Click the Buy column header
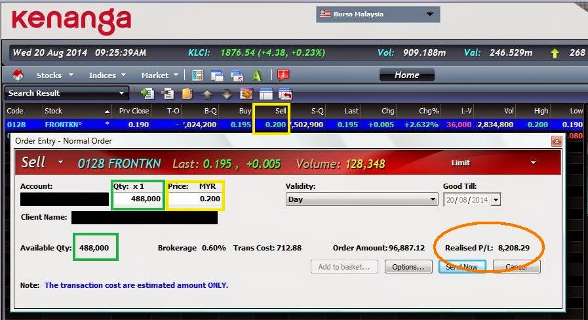Screen dimensions: 588x320 (245, 111)
